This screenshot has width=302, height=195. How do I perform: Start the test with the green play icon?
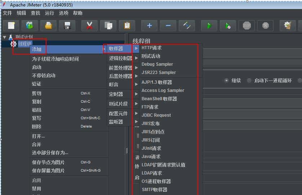(x=209, y=25)
